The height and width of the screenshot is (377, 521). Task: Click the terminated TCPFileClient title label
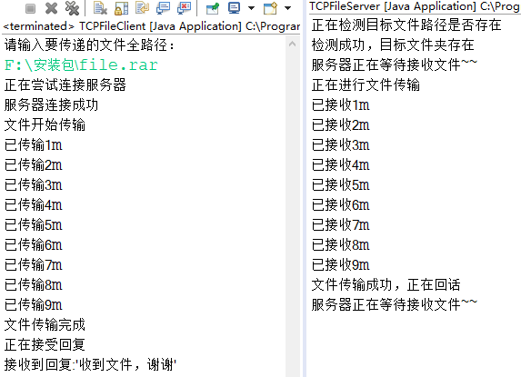(x=152, y=25)
